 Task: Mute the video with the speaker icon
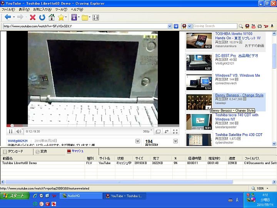tap(18, 131)
